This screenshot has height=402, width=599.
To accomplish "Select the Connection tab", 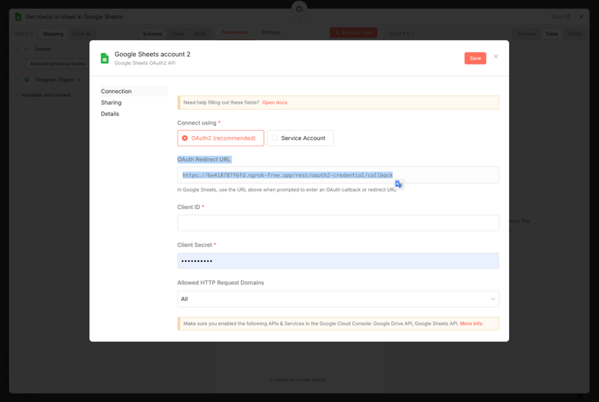I will pos(116,91).
